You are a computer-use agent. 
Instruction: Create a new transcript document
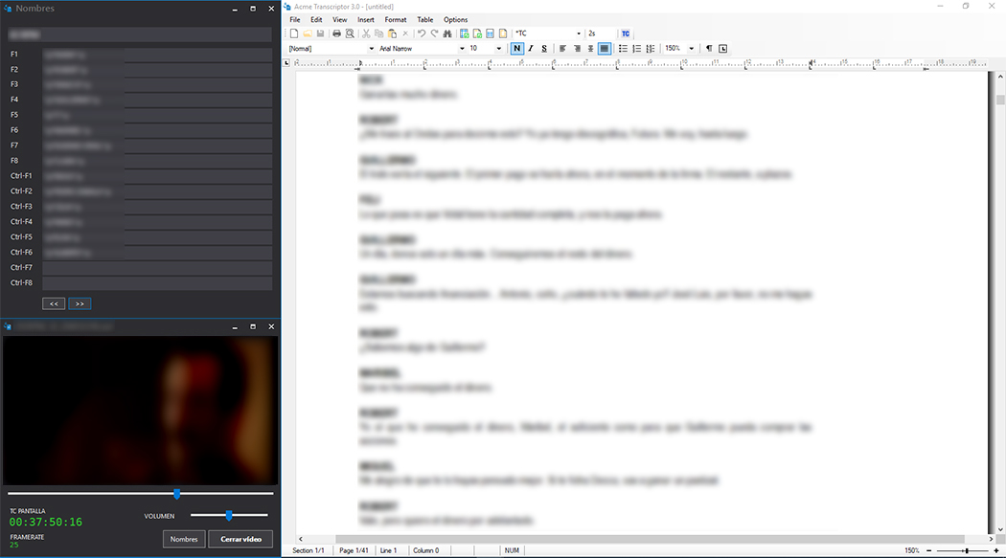pos(293,33)
